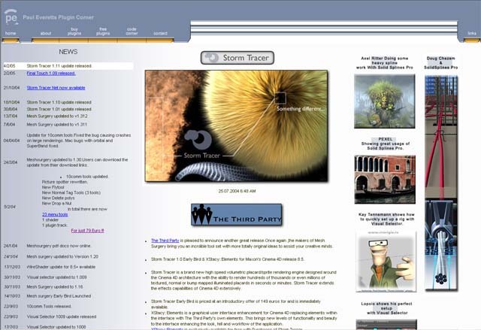Follow the Final Touch 1.09 released link
The image size is (481, 330).
pos(51,74)
